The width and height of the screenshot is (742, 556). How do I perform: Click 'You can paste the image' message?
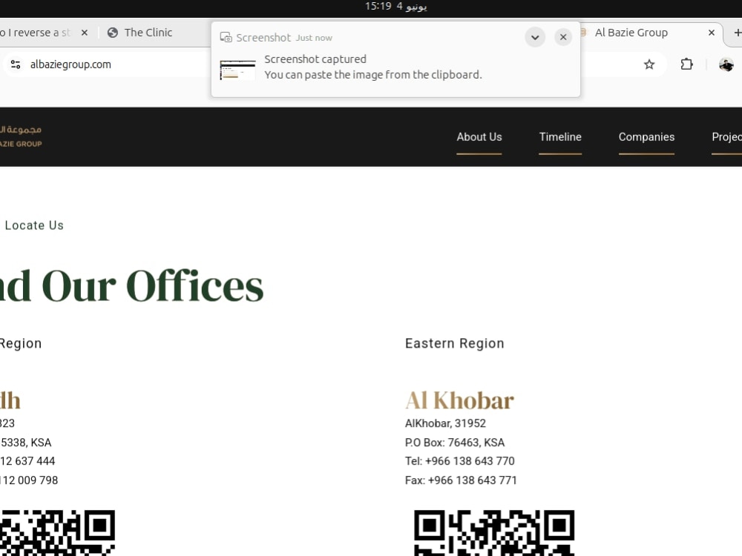click(373, 75)
